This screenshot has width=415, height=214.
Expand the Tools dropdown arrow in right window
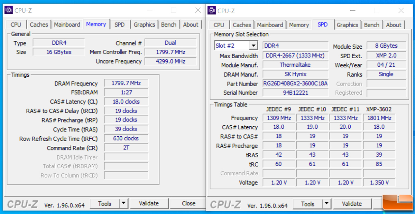(326, 204)
